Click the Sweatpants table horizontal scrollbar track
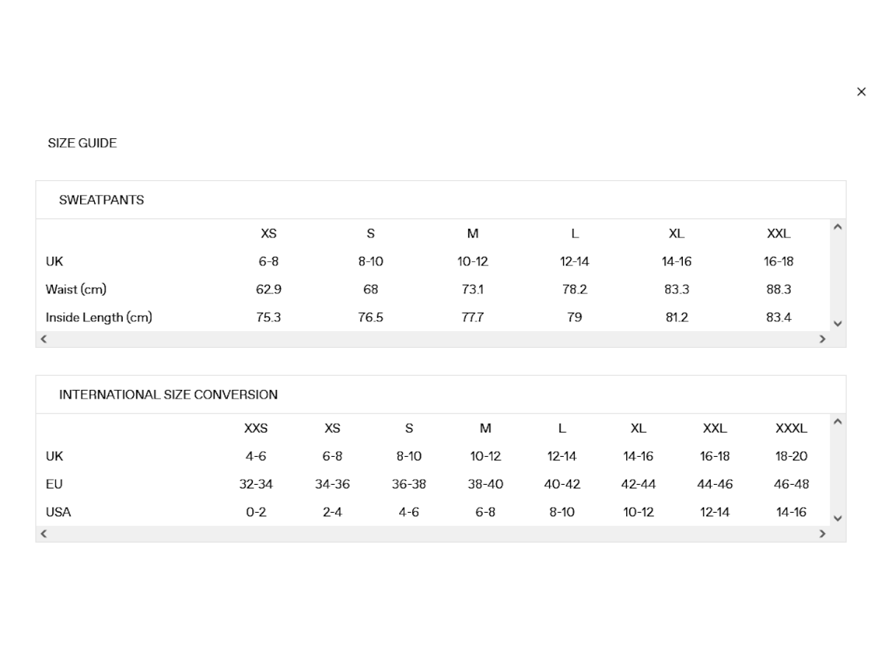 pos(433,339)
